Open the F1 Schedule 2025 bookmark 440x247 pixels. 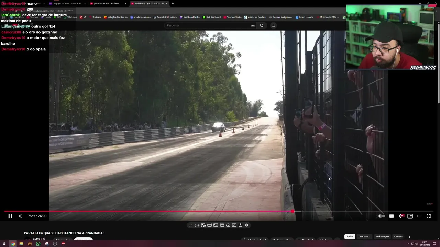click(327, 17)
